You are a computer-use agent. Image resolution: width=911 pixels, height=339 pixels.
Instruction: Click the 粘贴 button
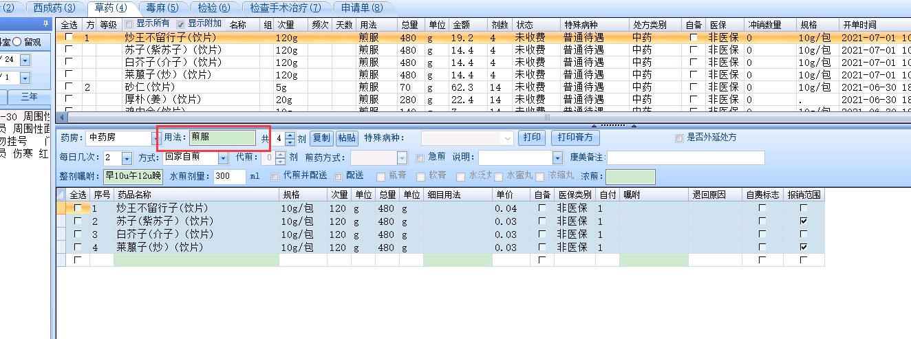pos(347,138)
